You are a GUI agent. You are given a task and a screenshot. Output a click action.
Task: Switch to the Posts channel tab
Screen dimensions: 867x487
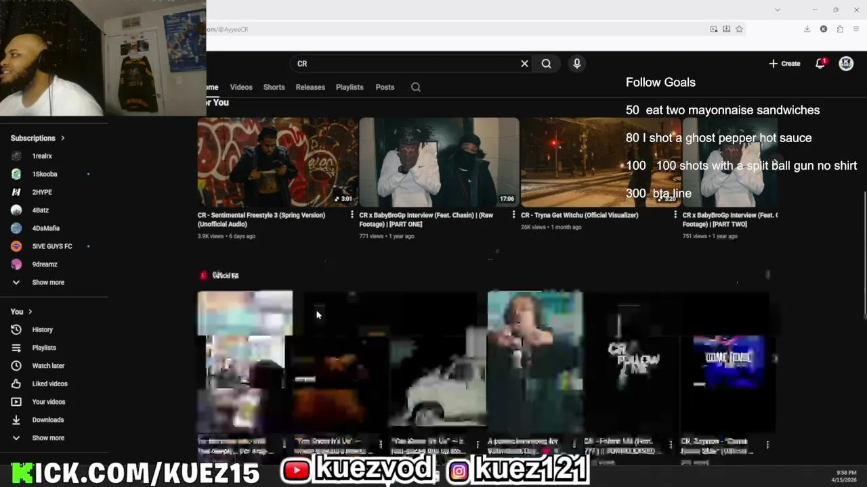click(x=385, y=87)
